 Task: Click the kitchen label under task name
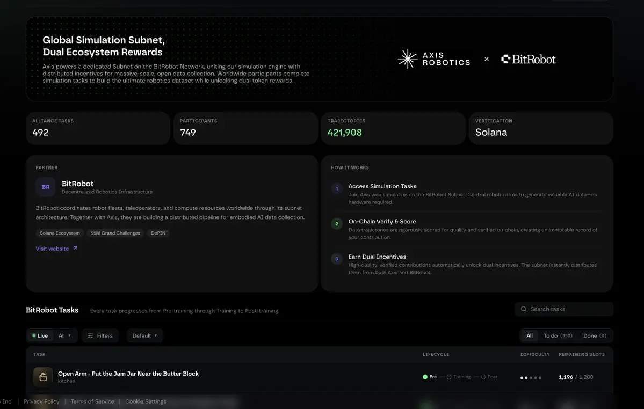tap(67, 381)
